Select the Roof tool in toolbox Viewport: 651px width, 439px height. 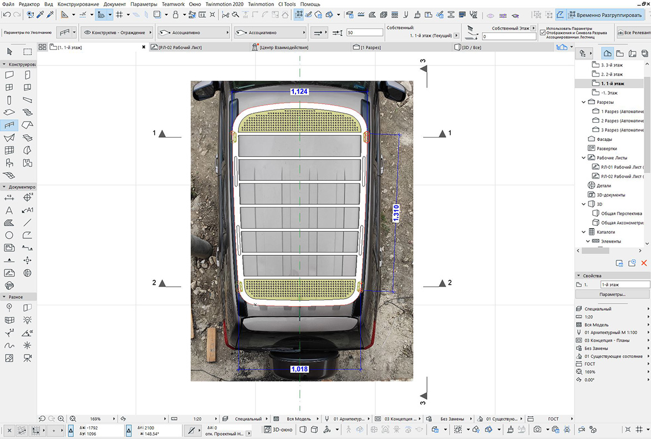[x=27, y=125]
